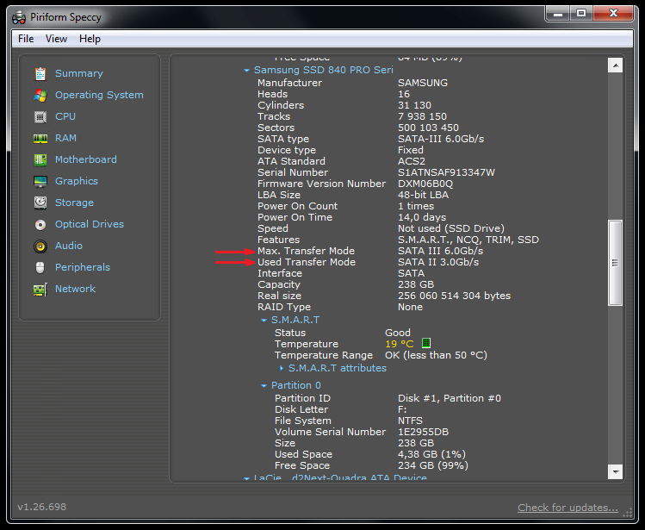The height and width of the screenshot is (530, 645).
Task: Click the vertical scrollbar thumb
Action: [x=615, y=263]
